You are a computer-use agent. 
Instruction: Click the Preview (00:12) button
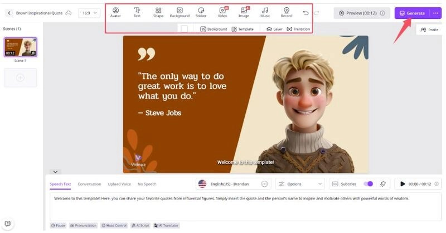coord(358,13)
